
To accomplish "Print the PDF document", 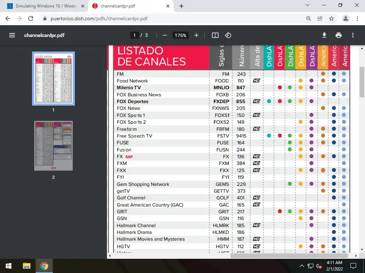I will coord(339,35).
